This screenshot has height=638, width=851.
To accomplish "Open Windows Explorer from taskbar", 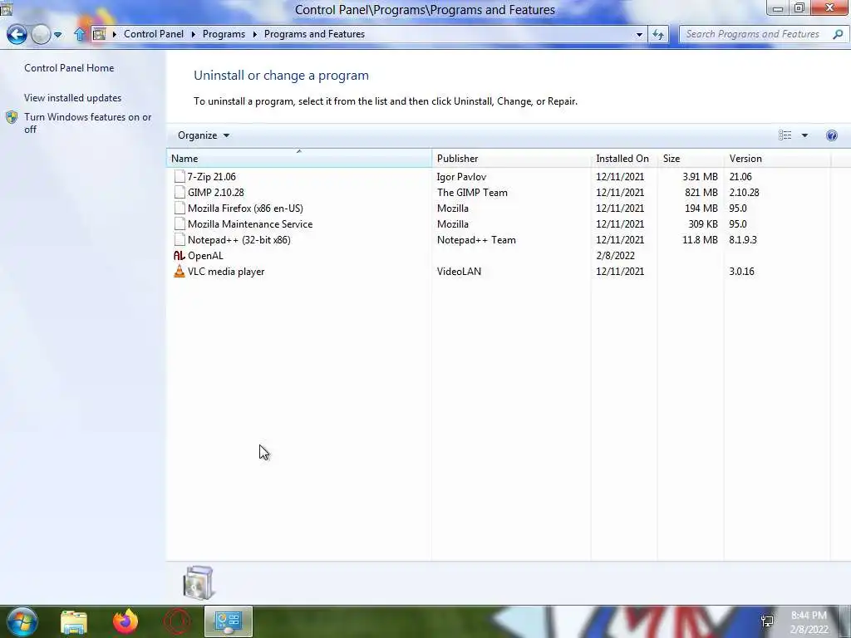I will click(74, 621).
